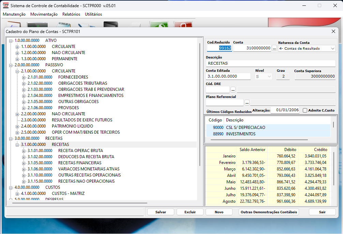Open Outras Demonstrações Contábeis

point(269,212)
